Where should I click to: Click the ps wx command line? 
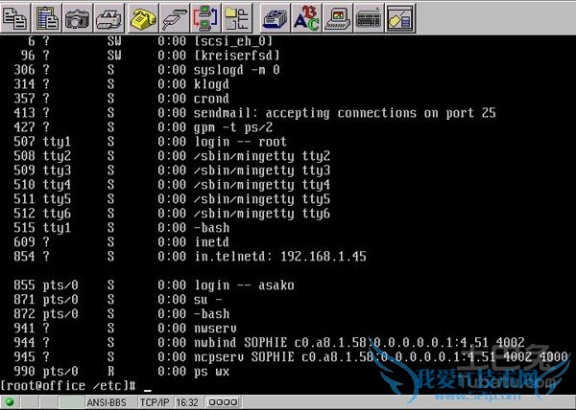click(x=121, y=371)
